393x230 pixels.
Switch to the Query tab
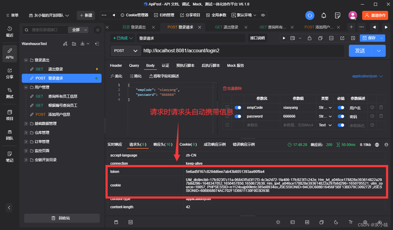click(134, 66)
